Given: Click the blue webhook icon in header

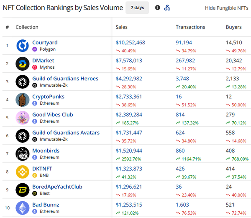Looking at the screenshot, I should 167,8.
